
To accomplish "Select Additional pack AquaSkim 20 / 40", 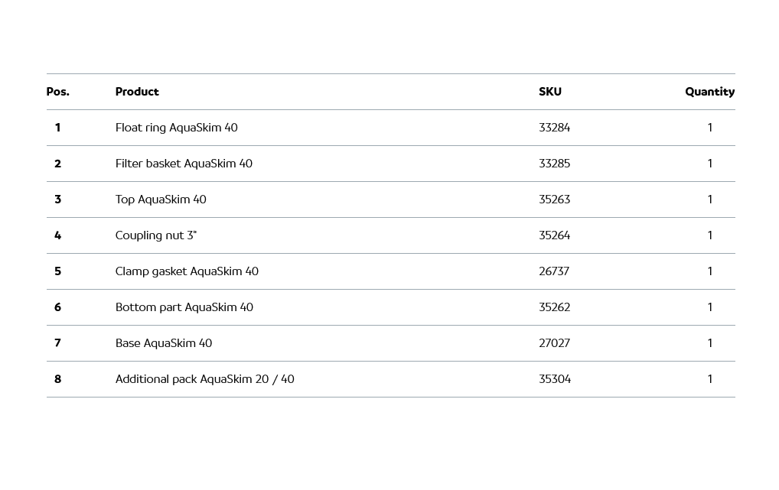I will click(204, 379).
